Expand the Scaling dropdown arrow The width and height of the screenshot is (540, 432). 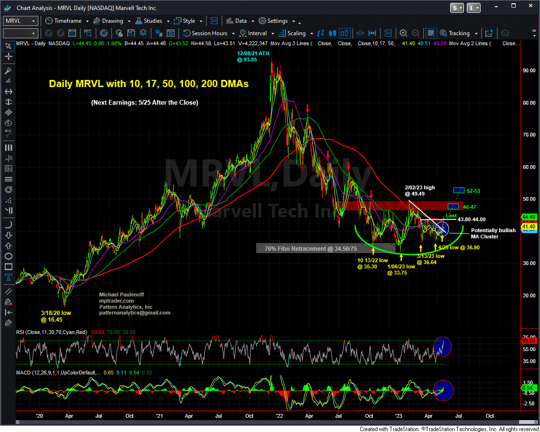[312, 33]
